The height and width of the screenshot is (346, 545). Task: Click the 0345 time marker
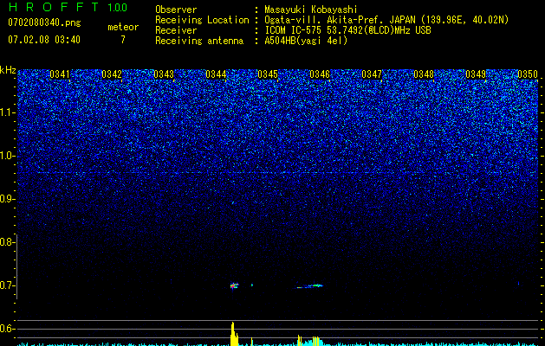pos(268,74)
